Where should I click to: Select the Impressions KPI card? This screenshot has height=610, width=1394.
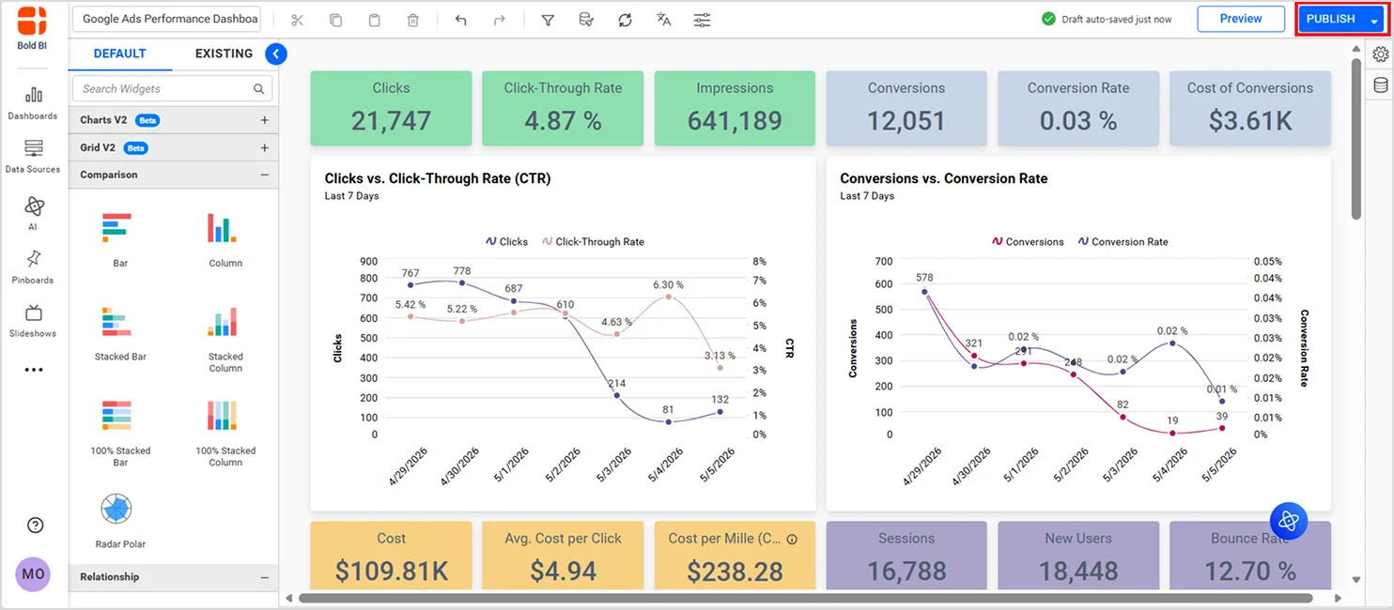tap(735, 108)
